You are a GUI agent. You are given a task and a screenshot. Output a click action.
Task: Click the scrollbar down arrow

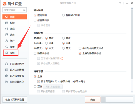coord(132,92)
